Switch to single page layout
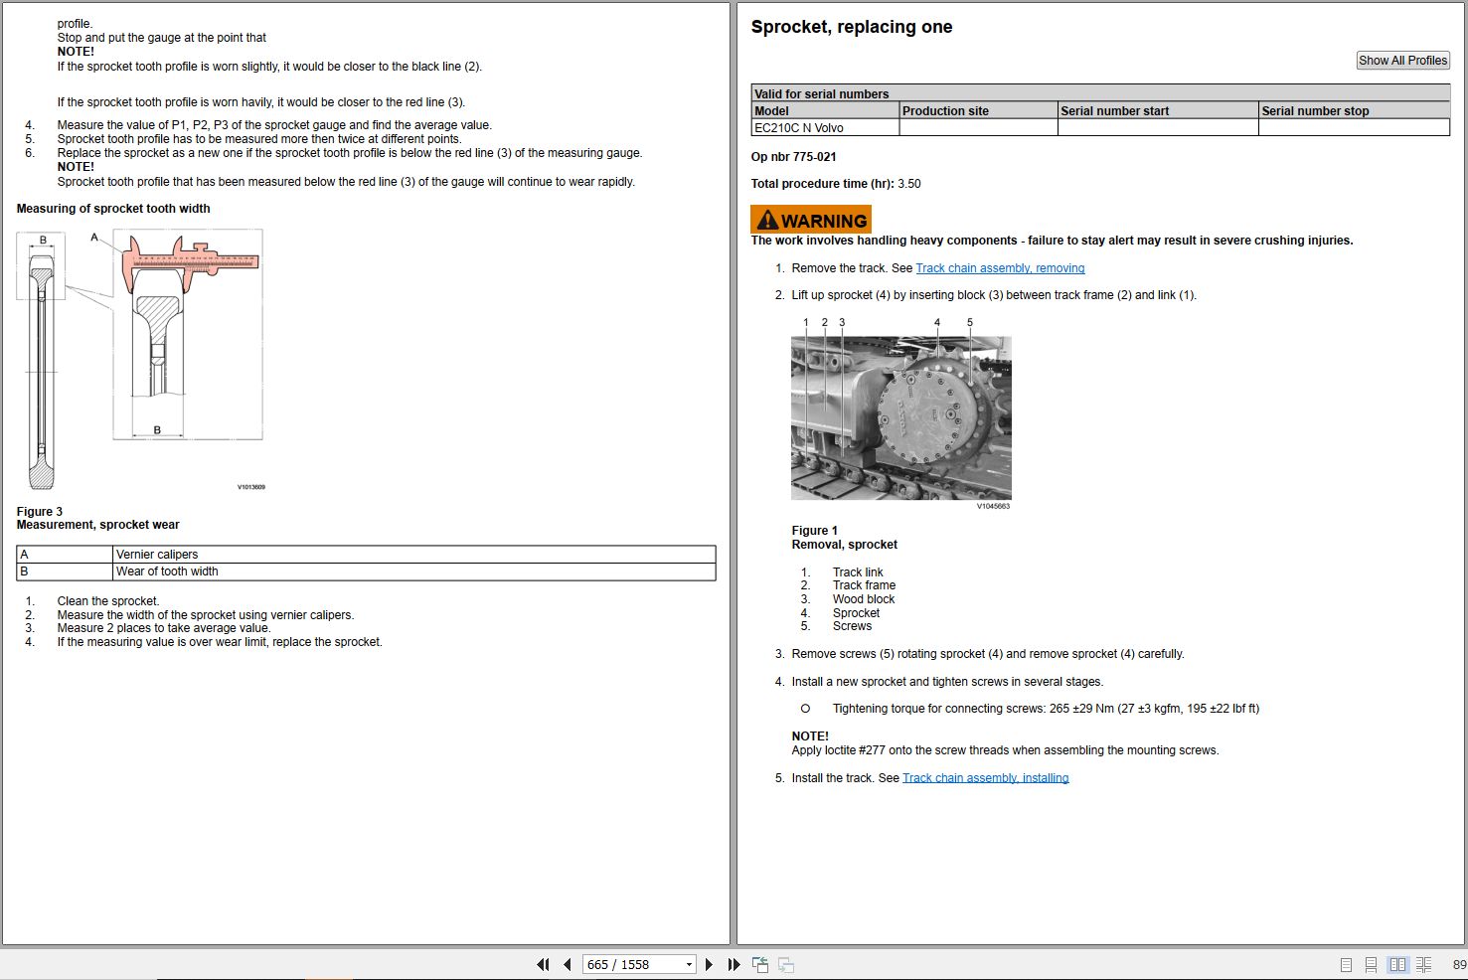 1346,964
